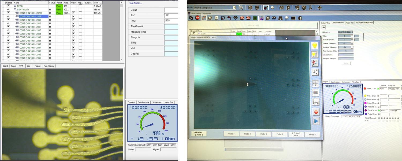Open the Macro View tab

tap(350, 23)
